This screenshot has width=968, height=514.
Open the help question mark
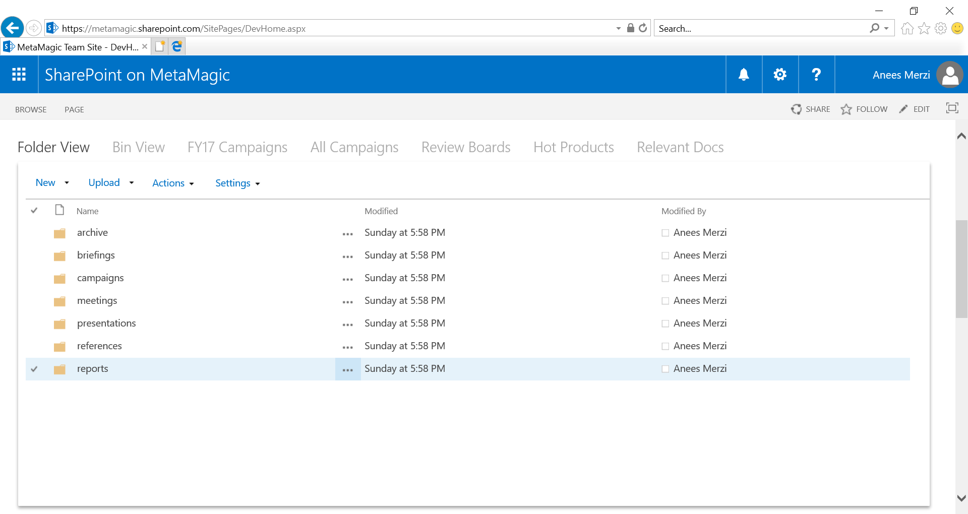click(x=816, y=75)
